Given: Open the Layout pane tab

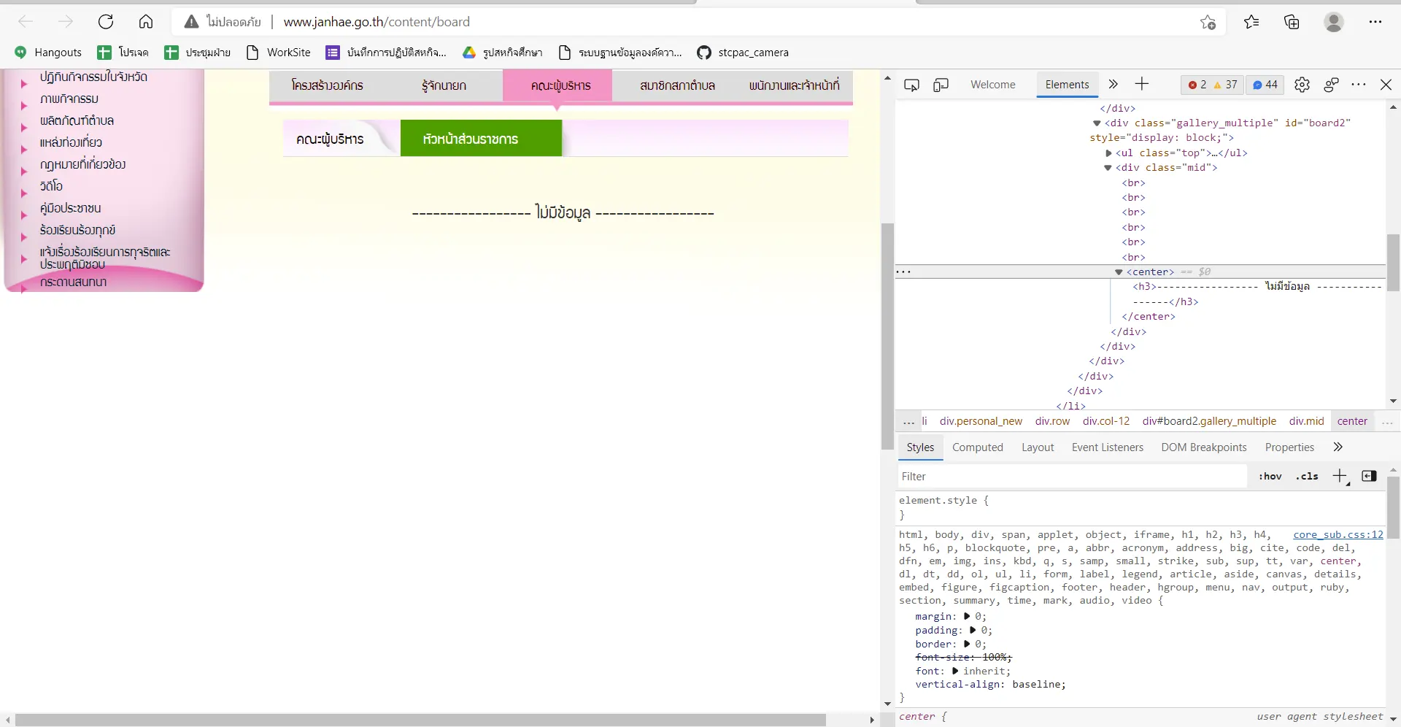Looking at the screenshot, I should (x=1038, y=447).
